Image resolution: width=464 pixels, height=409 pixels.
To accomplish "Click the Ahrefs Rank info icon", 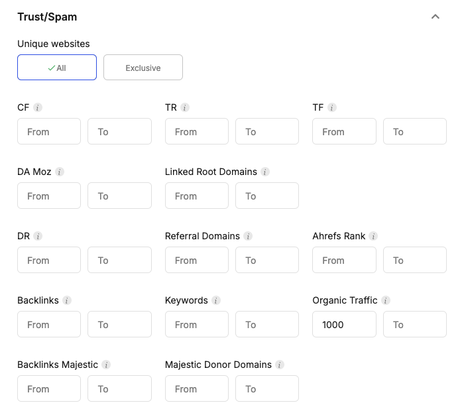I will tap(374, 236).
